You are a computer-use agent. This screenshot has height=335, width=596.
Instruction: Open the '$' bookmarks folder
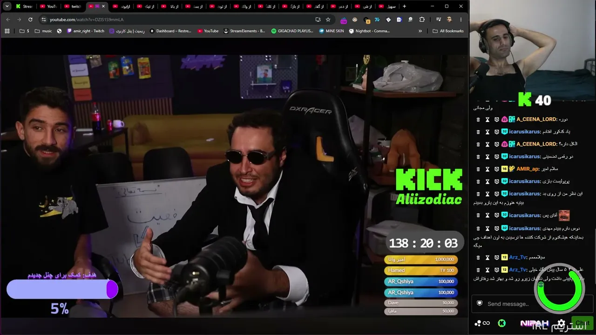(x=25, y=31)
